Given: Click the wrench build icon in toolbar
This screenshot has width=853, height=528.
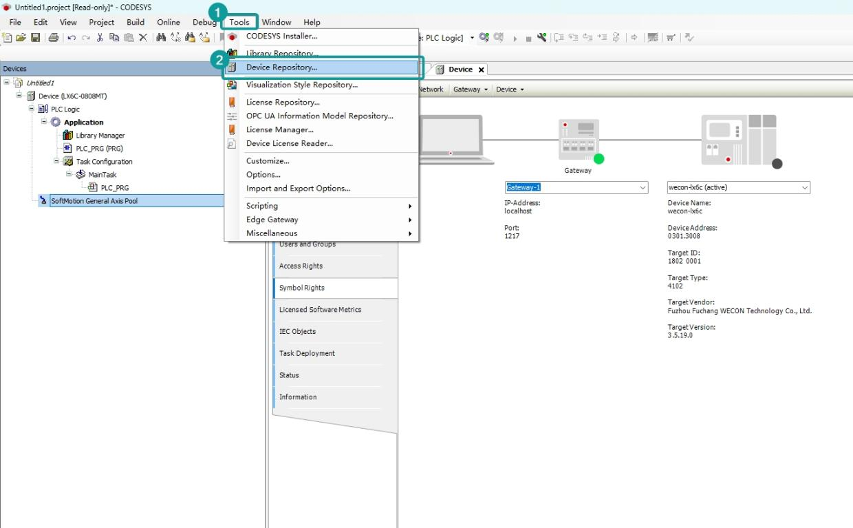Looking at the screenshot, I should tap(542, 38).
